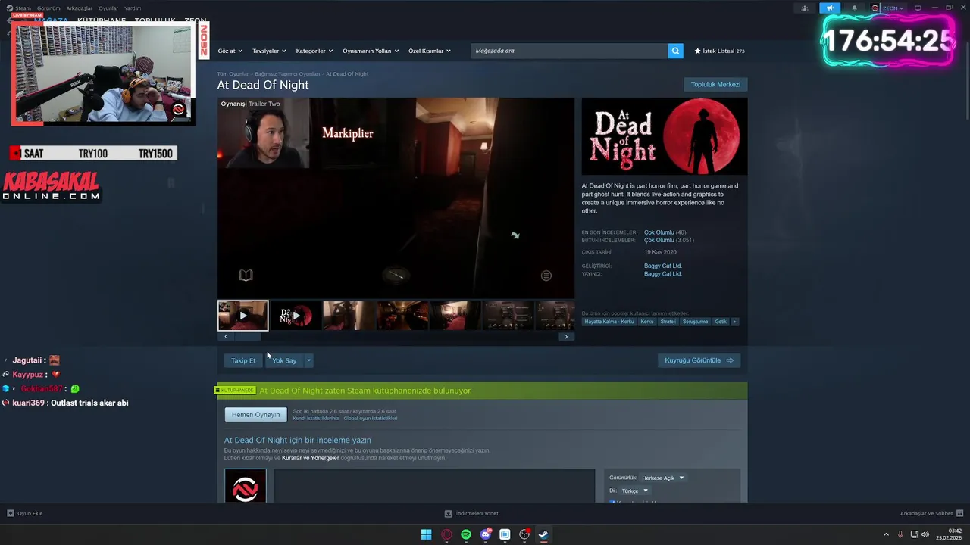970x545 pixels.
Task: Click the Yok Say button
Action: point(284,360)
